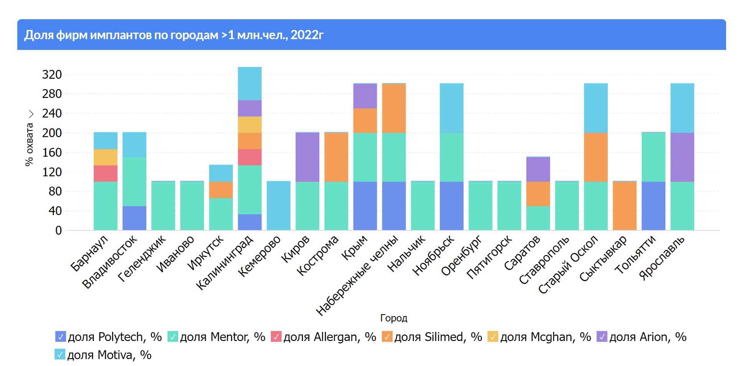
Task: Select the Саратов axis label
Action: pos(522,253)
